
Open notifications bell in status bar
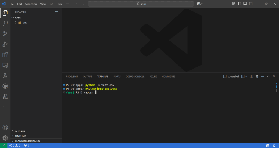(x=274, y=146)
